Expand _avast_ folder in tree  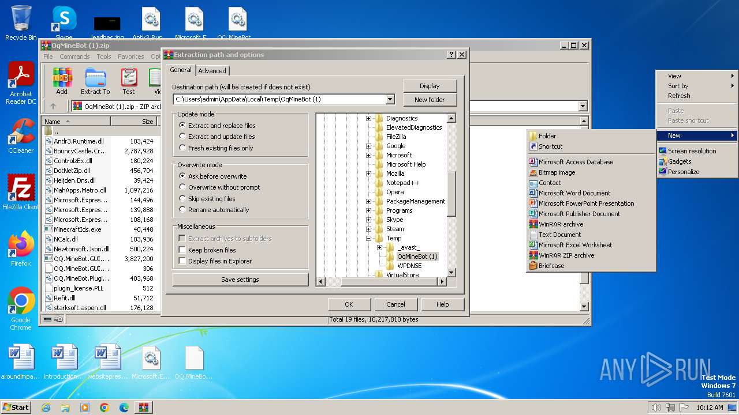[380, 247]
